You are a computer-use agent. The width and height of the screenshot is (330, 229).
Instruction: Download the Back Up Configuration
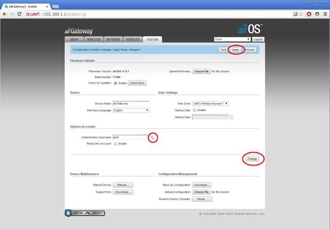pyautogui.click(x=202, y=185)
